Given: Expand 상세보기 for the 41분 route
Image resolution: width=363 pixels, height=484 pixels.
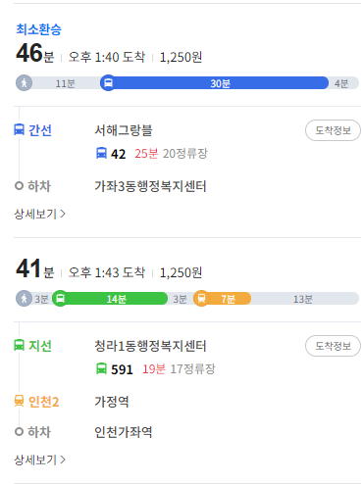Looking at the screenshot, I should [40, 460].
